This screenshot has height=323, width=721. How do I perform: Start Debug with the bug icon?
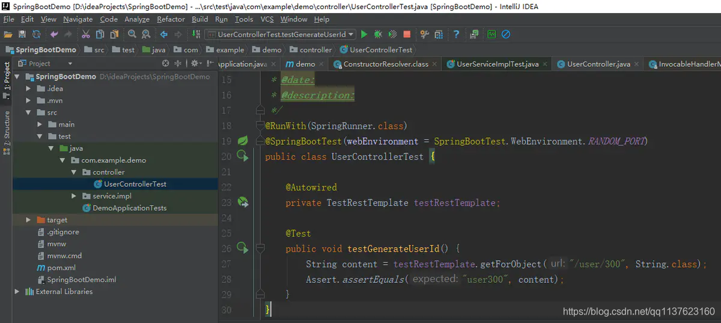(378, 35)
